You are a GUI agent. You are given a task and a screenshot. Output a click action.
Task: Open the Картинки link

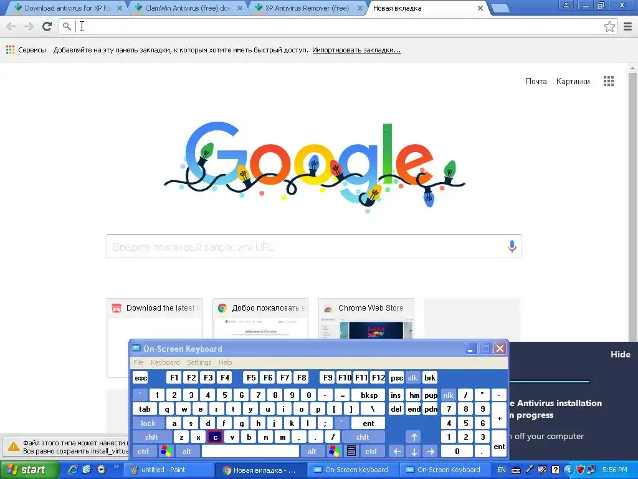pyautogui.click(x=573, y=81)
